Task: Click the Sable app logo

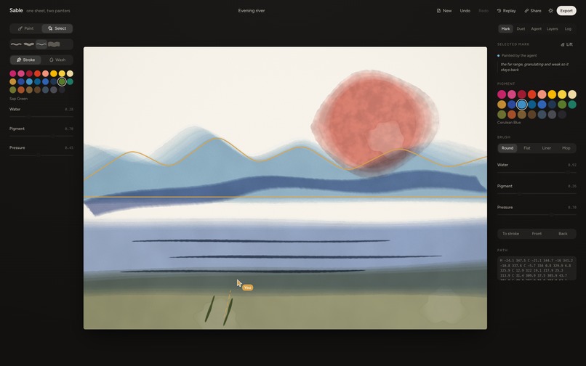Action: click(x=16, y=10)
